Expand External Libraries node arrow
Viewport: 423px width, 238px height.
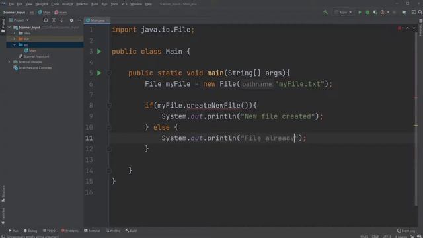[9, 61]
